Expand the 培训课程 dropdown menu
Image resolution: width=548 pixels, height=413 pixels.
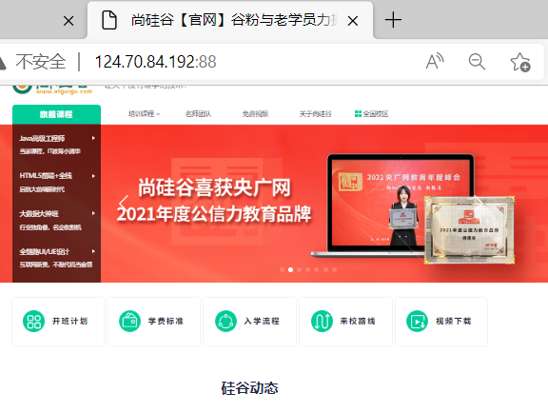click(144, 113)
